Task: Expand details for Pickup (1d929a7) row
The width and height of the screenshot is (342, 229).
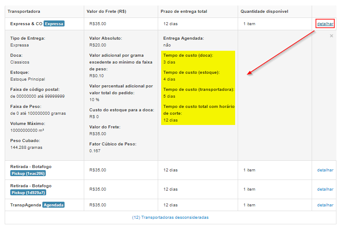Action: [x=325, y=189]
